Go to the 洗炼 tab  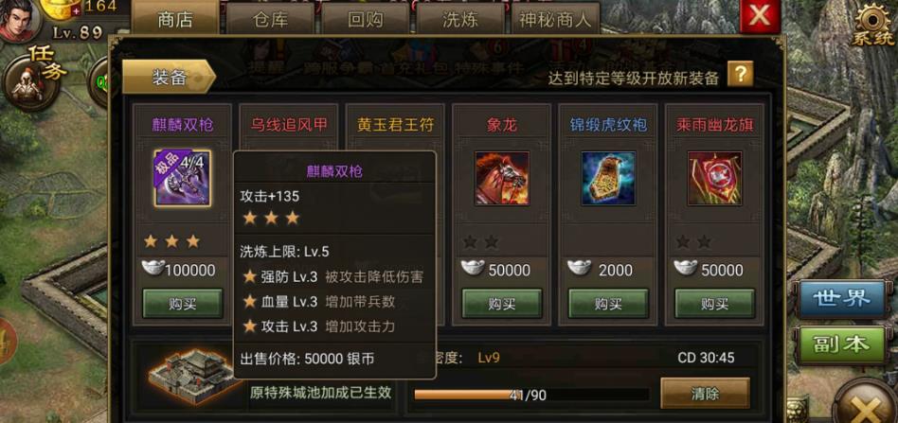[x=460, y=20]
